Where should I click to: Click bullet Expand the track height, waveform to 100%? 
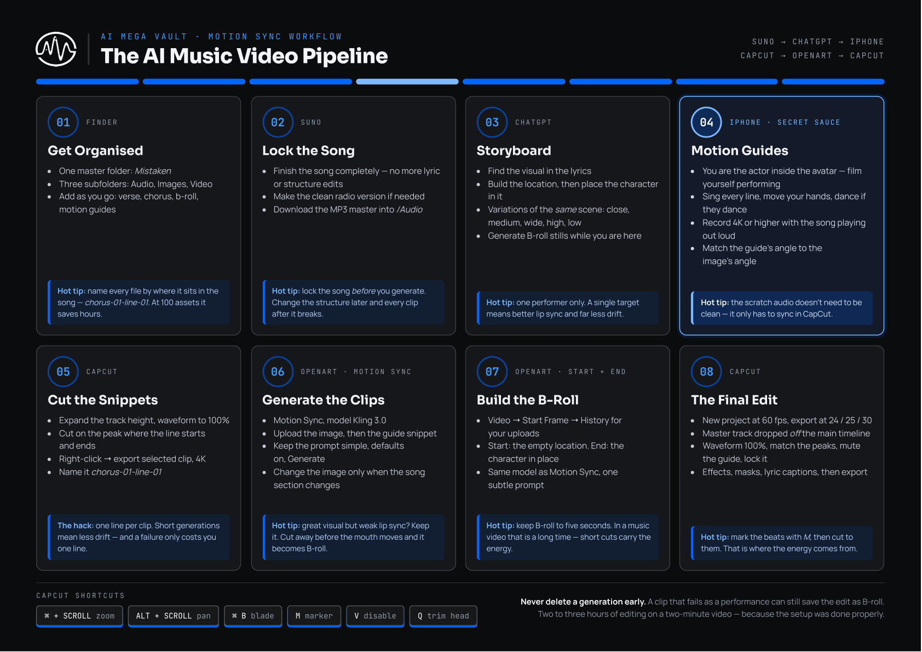[144, 420]
